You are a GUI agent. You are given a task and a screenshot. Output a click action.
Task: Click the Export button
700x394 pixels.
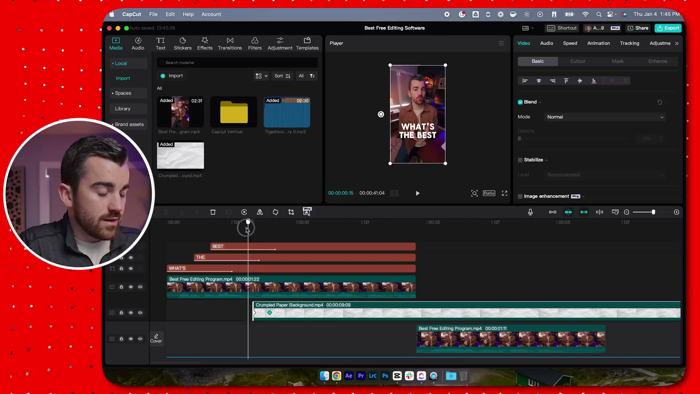(x=668, y=28)
